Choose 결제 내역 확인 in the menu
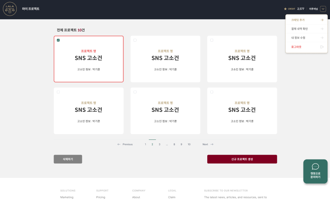The image size is (330, 200). point(299,29)
